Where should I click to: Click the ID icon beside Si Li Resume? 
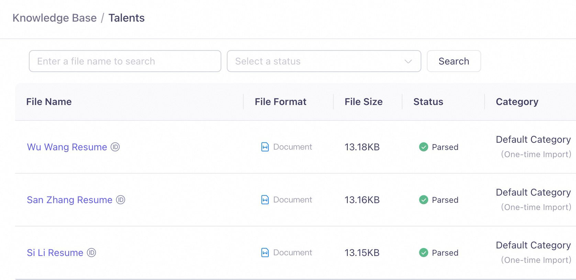[91, 253]
